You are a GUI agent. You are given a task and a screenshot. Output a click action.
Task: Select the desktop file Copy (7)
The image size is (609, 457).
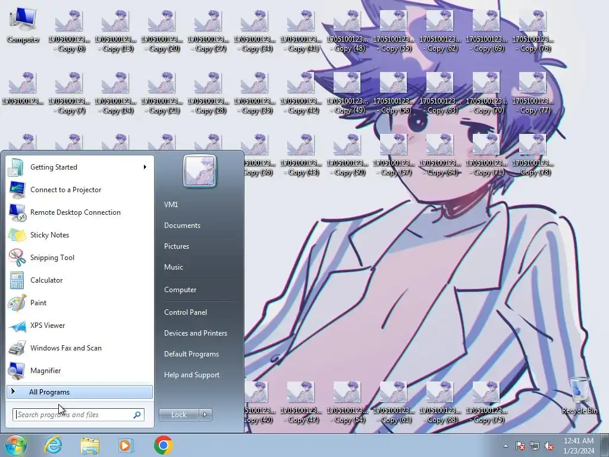pos(69,93)
